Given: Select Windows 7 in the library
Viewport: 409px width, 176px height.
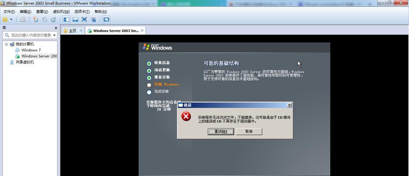Looking at the screenshot, I should point(31,50).
